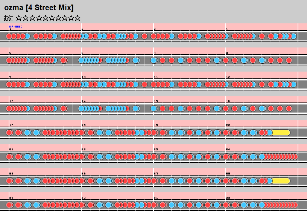This screenshot has height=211, width=307.
Task: Click the measure number 8 marker
Action: (x=227, y=53)
